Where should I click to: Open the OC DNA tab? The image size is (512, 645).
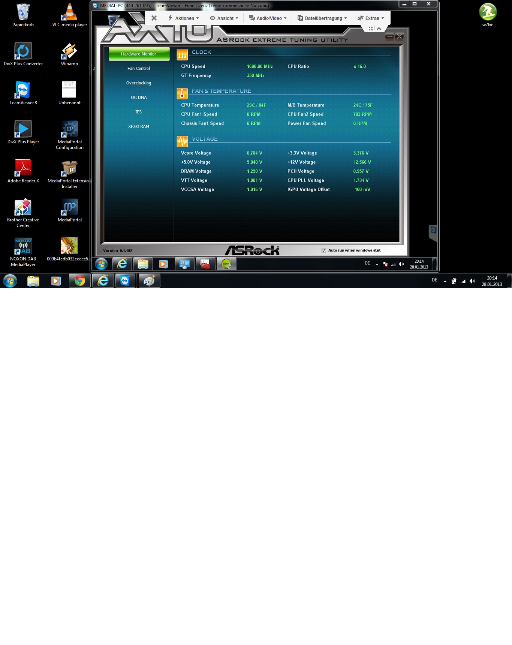(x=139, y=98)
